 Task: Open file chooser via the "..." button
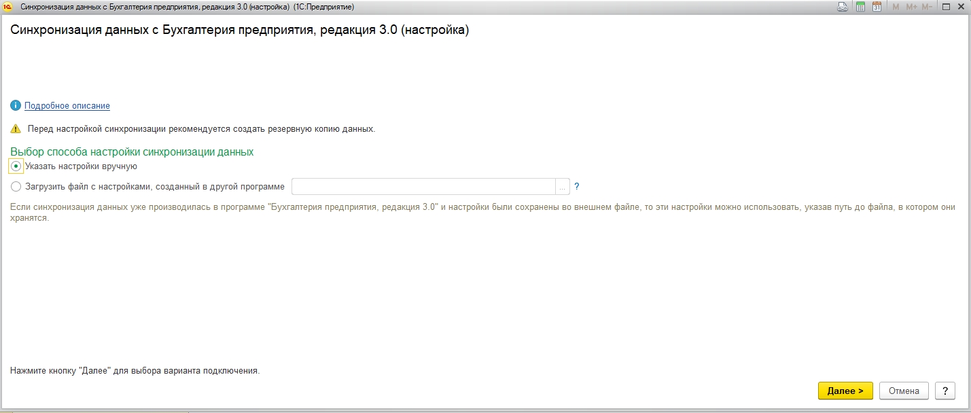563,187
